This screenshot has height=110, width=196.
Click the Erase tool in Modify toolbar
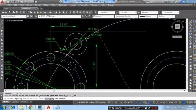pos(190,21)
